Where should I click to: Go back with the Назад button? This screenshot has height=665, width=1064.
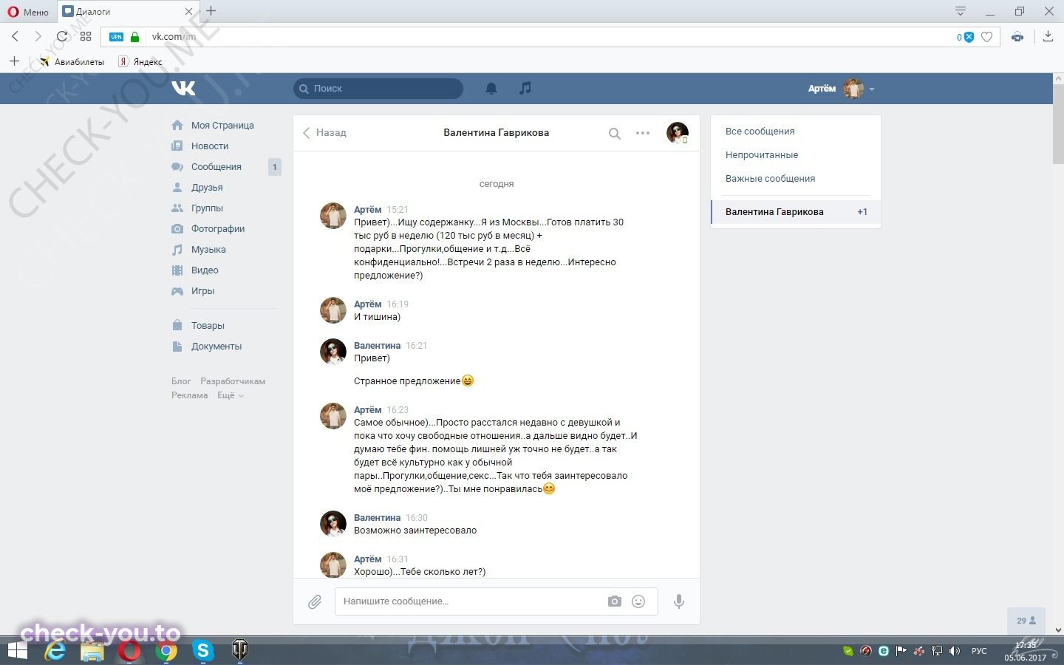coord(324,133)
